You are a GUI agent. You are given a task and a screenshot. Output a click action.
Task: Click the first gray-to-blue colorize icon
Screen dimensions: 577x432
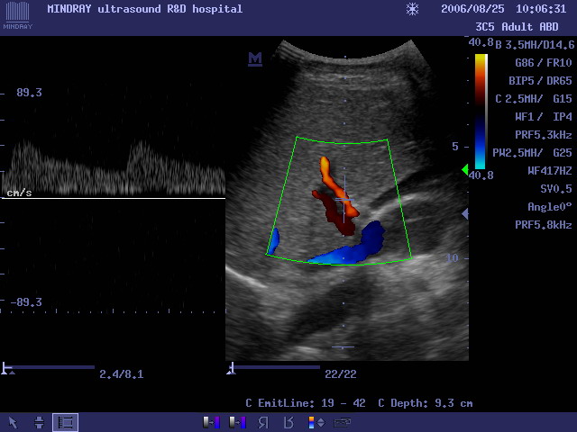[211, 422]
